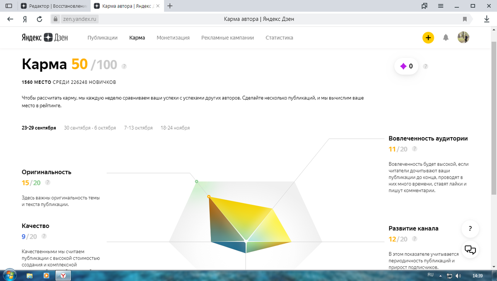The height and width of the screenshot is (281, 497).
Task: Open the Карма section
Action: (x=137, y=38)
